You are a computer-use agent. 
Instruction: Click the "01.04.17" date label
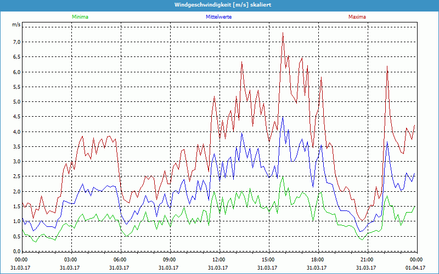tap(415, 267)
